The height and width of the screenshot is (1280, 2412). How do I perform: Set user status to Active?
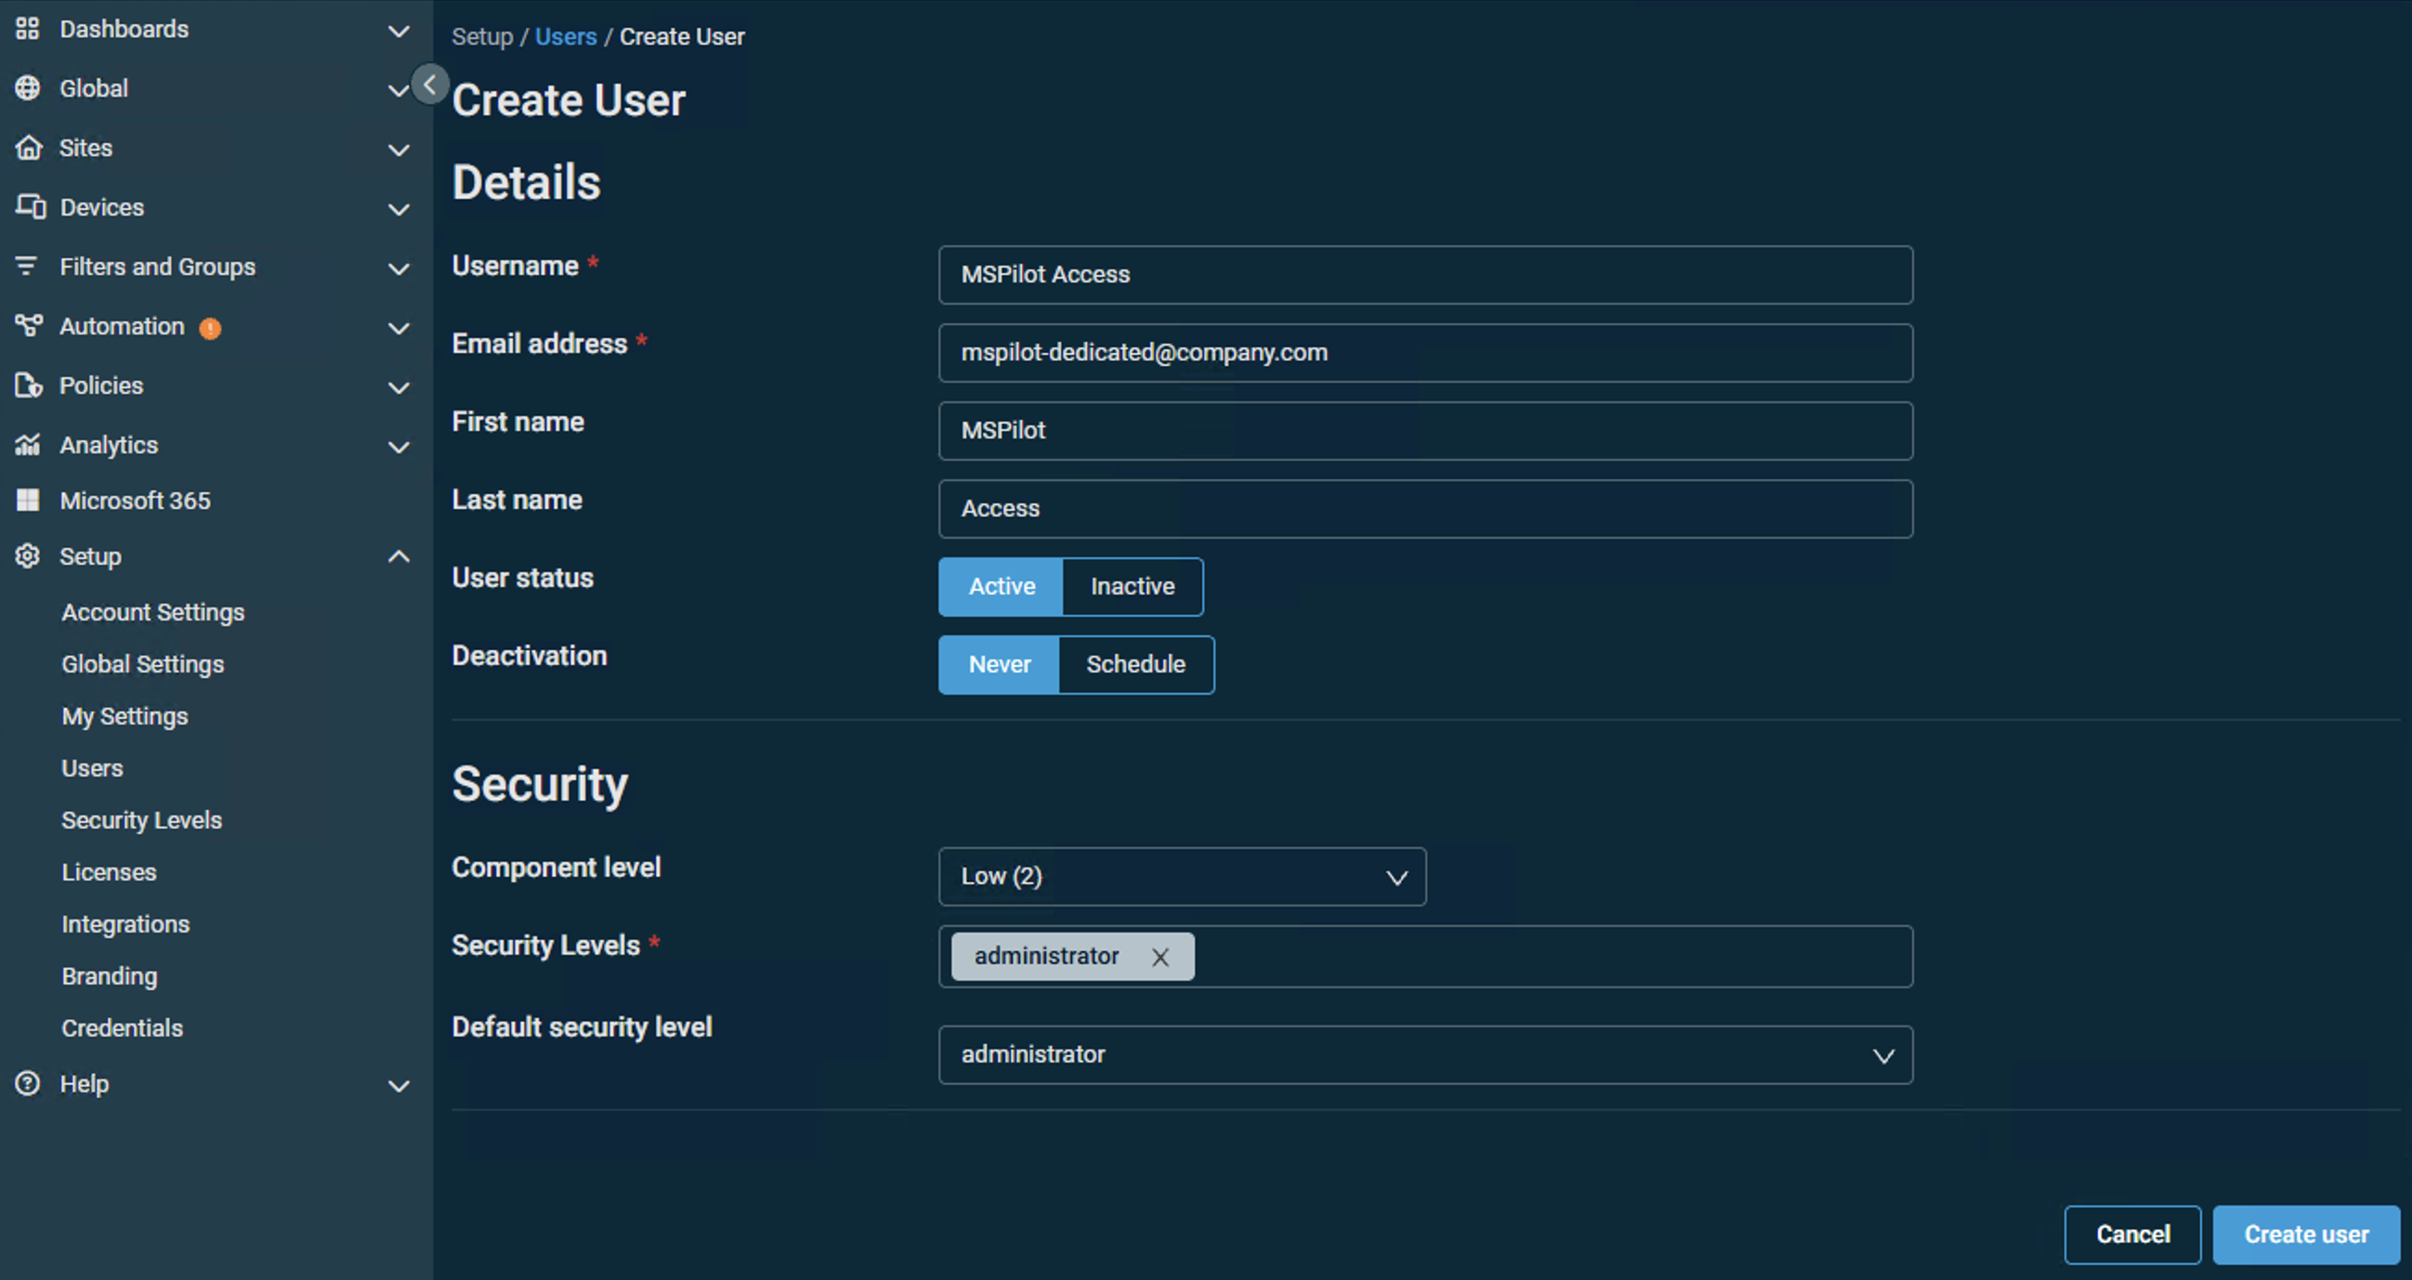point(1001,587)
